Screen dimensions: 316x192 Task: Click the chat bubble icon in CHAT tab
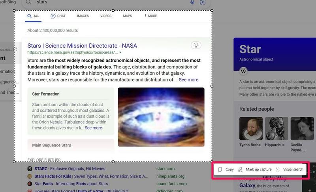pyautogui.click(x=53, y=16)
